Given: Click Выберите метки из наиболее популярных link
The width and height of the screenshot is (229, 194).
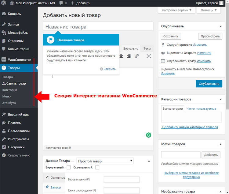Looking at the screenshot, I should (x=191, y=175).
